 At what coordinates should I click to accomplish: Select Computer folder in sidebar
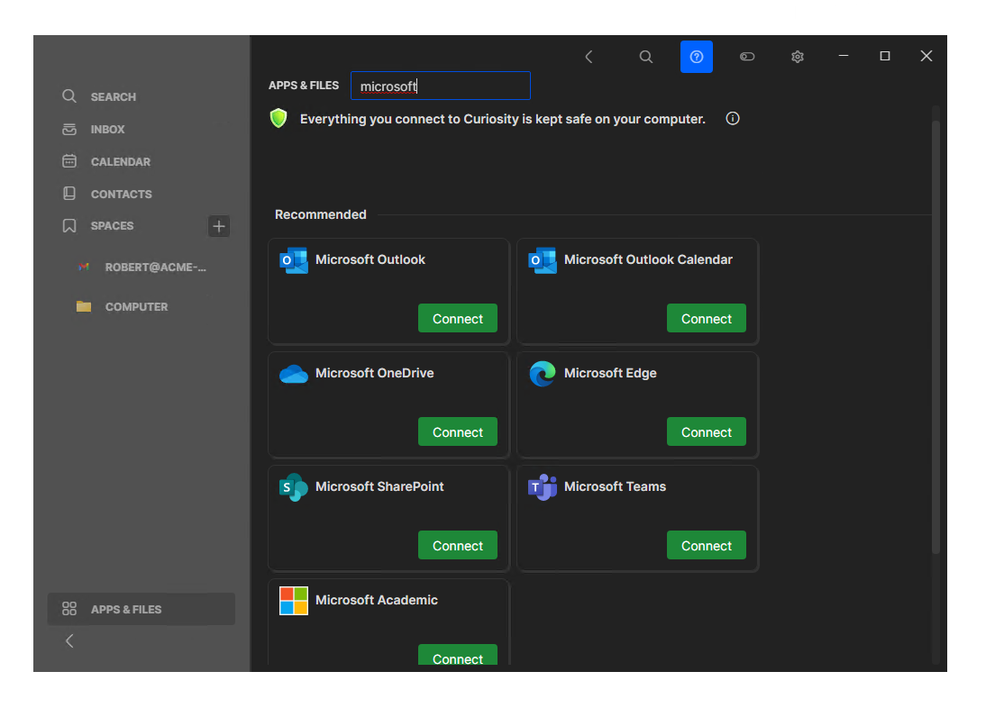(136, 307)
